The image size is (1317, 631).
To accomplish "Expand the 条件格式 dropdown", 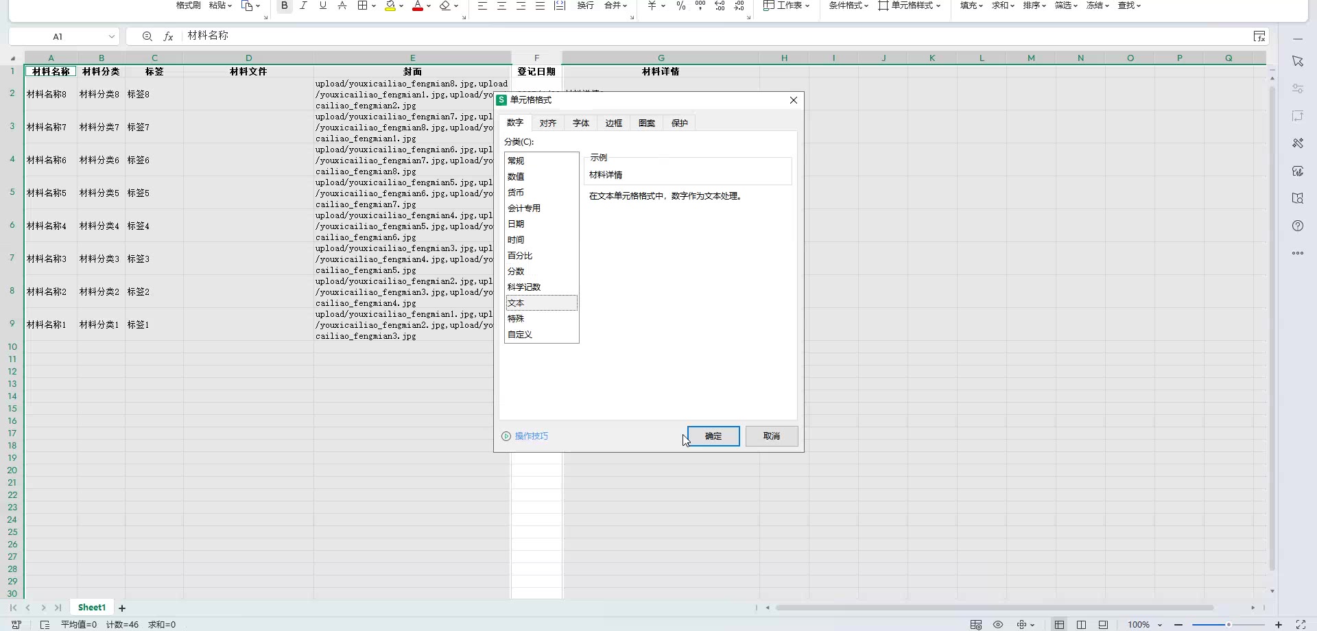I will 848,5.
